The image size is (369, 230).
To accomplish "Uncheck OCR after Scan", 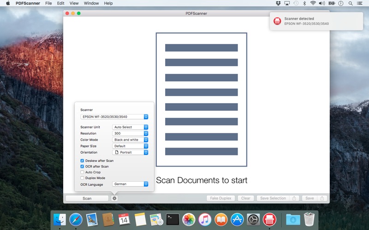I will [82, 166].
